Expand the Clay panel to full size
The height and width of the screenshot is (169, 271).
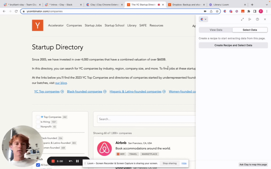242,19
